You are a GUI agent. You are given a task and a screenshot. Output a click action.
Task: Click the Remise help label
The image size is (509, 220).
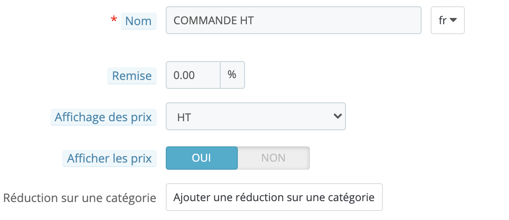tap(132, 76)
